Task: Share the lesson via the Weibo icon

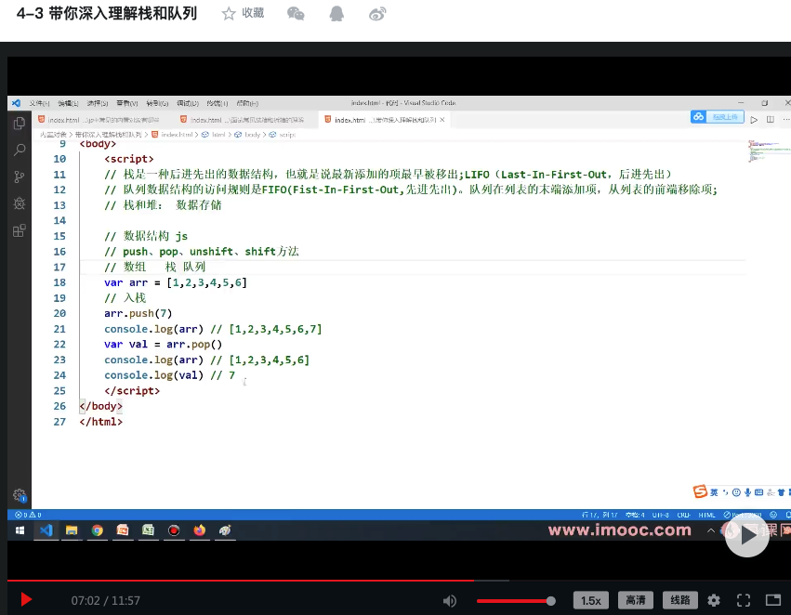Action: click(x=376, y=14)
